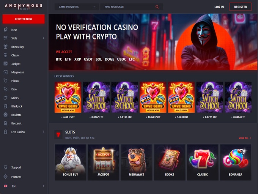Open the Megaways category thumbnail with dog
This screenshot has width=258, height=194.
coord(137,162)
